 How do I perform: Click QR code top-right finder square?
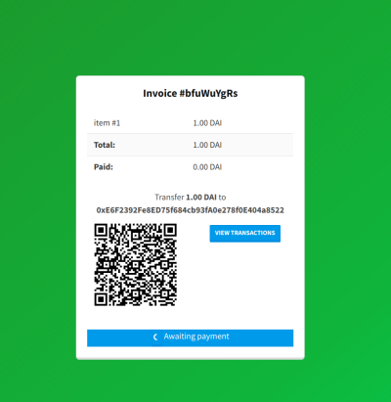[x=170, y=230]
